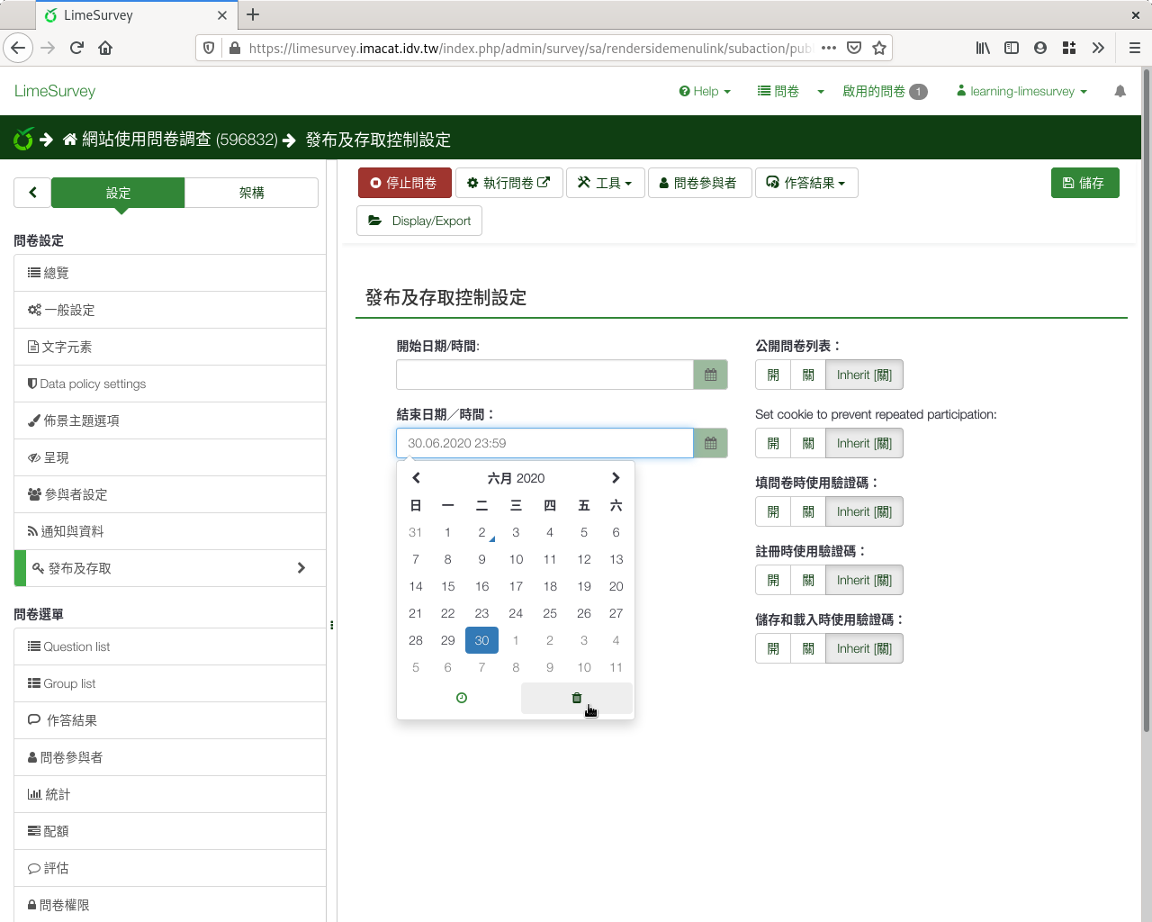Open 一般設定 in sidebar
Viewport: 1152px width, 922px height.
[170, 310]
